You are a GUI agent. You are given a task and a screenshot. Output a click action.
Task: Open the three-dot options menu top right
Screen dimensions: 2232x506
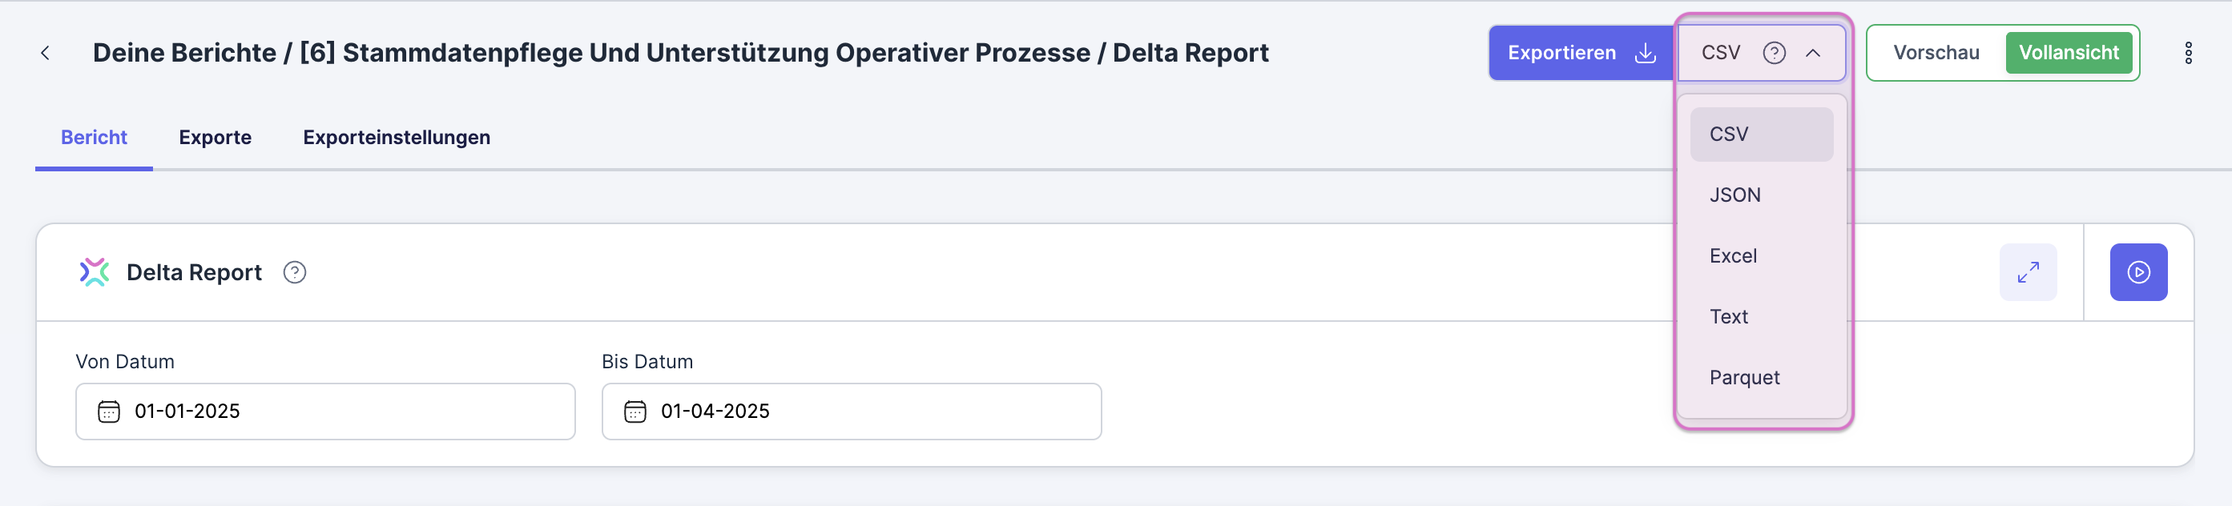click(x=2189, y=53)
